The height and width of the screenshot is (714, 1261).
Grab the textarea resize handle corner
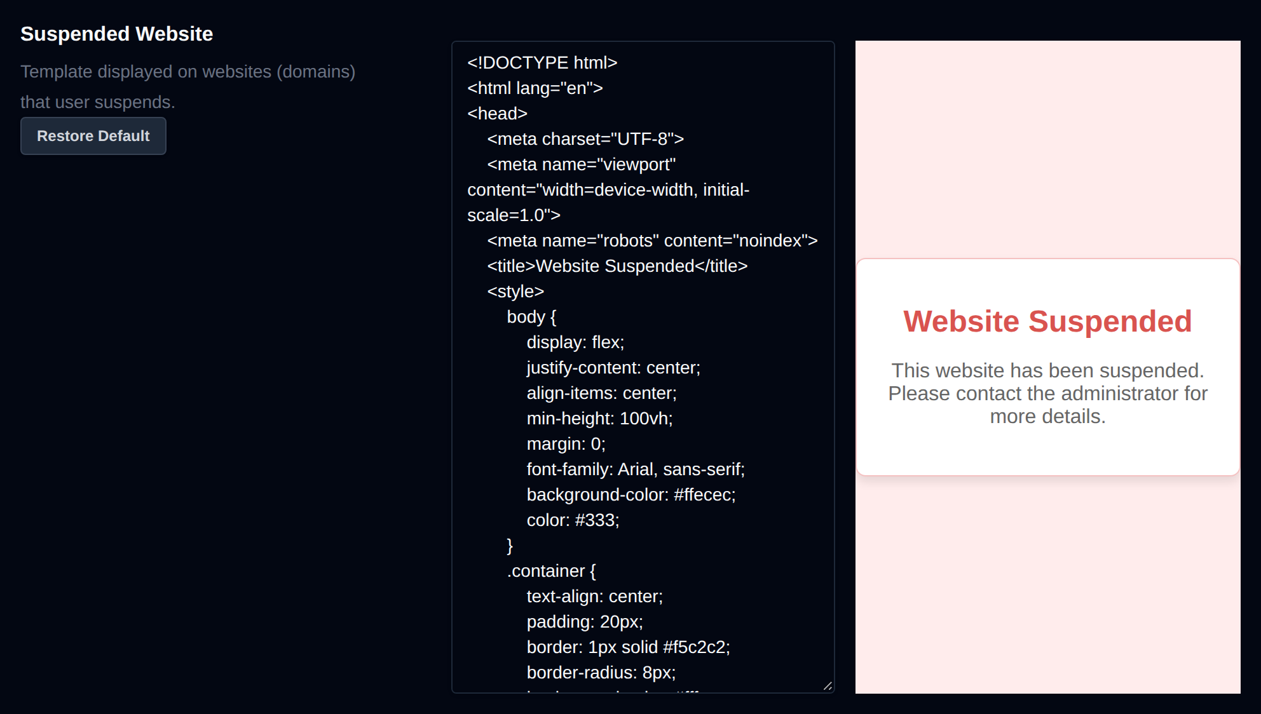coord(828,686)
